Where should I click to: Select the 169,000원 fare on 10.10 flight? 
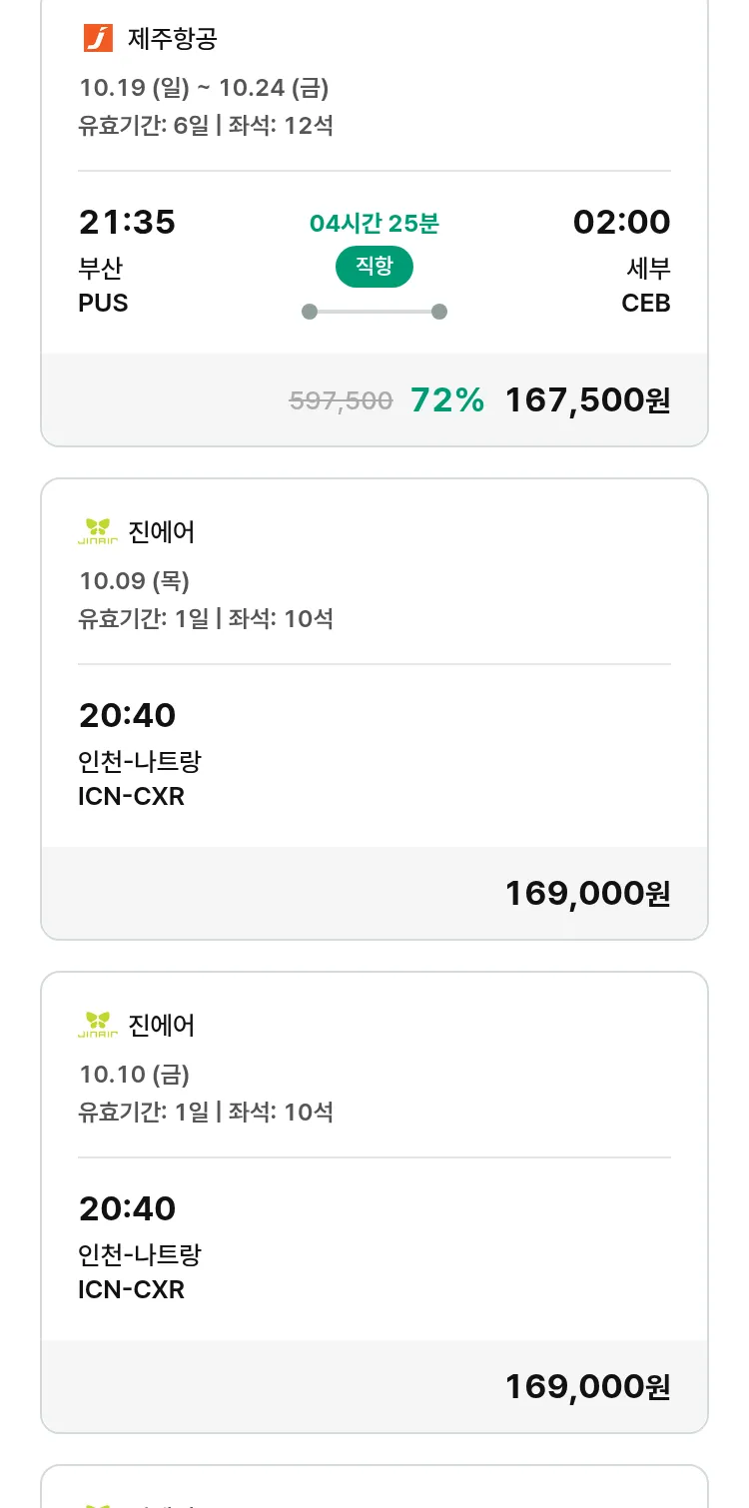pyautogui.click(x=587, y=1386)
